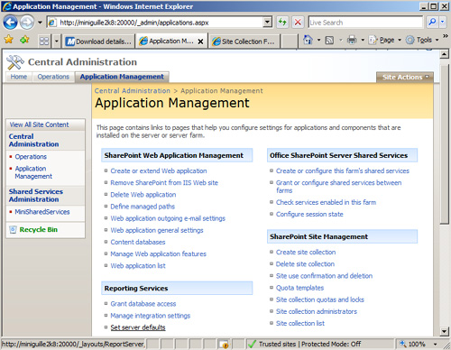
Task: Click the page scrollbar down arrow
Action: [445, 332]
